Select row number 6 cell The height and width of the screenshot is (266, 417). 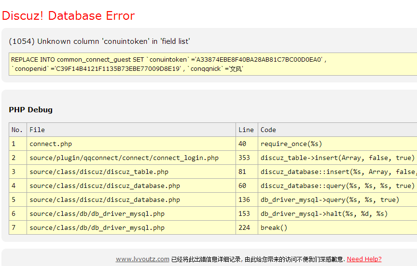[x=18, y=213]
